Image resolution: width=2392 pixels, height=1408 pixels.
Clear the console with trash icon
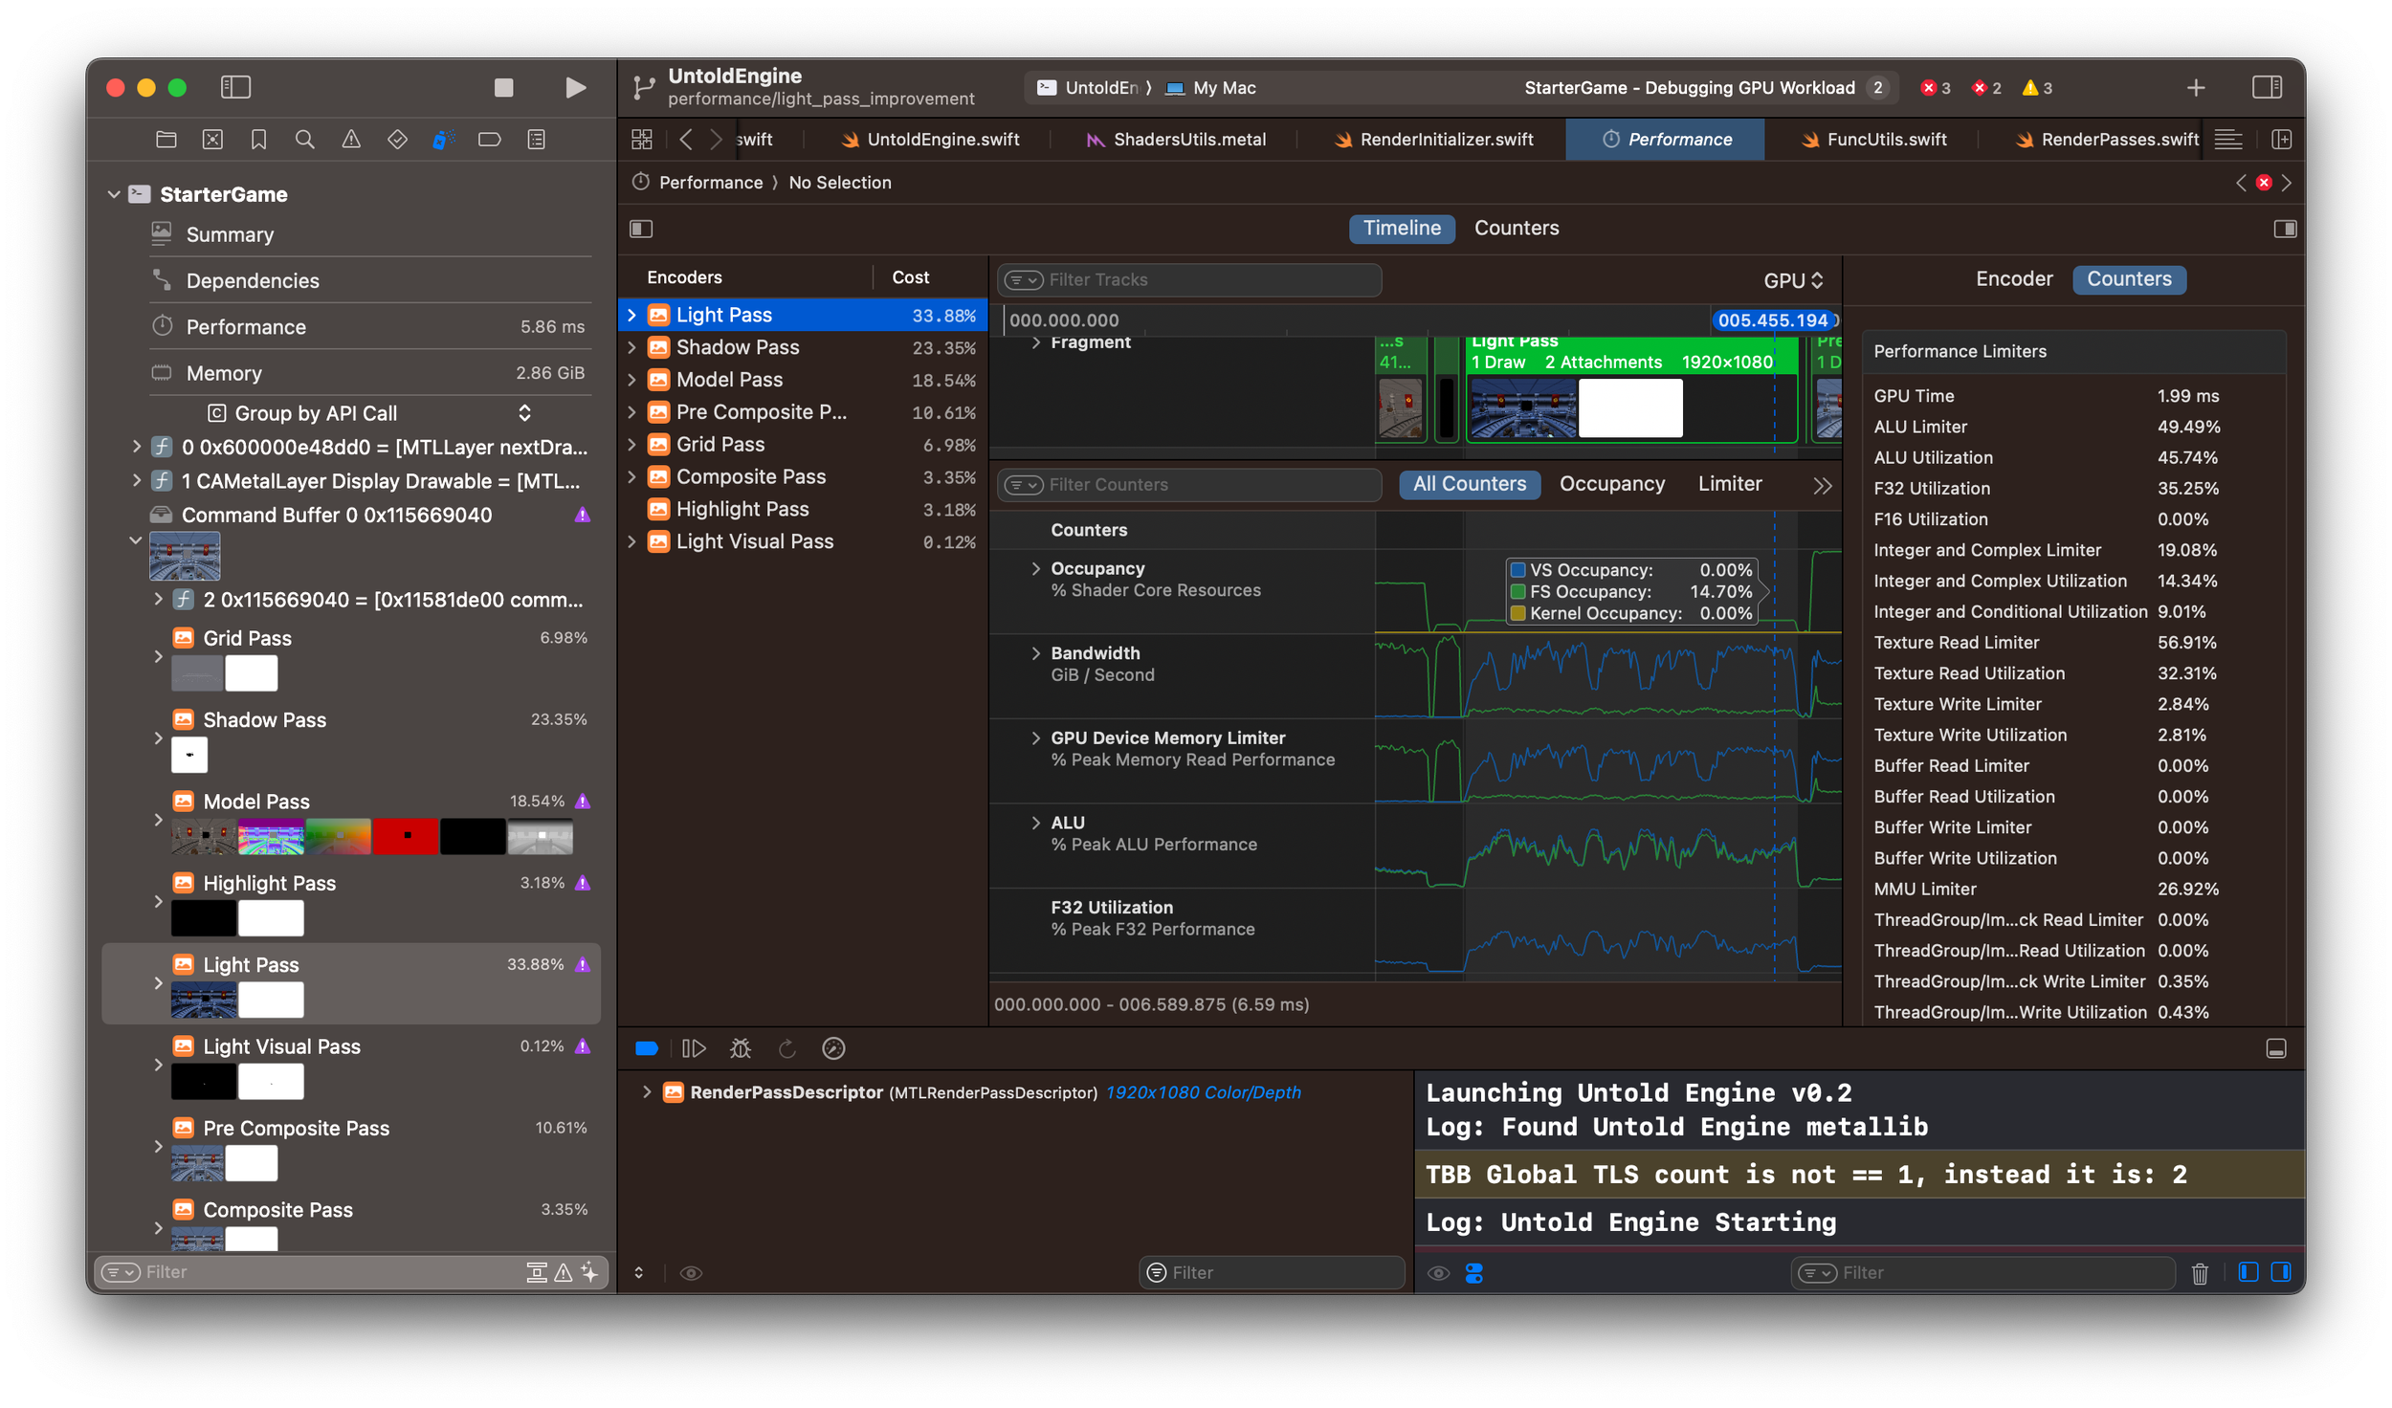2200,1273
